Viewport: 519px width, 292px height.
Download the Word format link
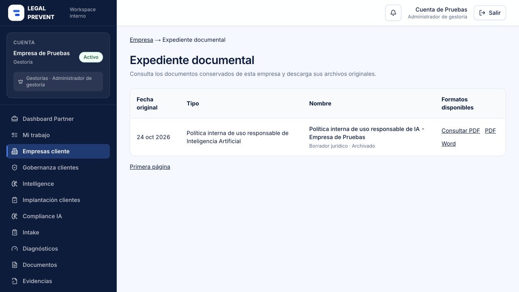tap(448, 144)
